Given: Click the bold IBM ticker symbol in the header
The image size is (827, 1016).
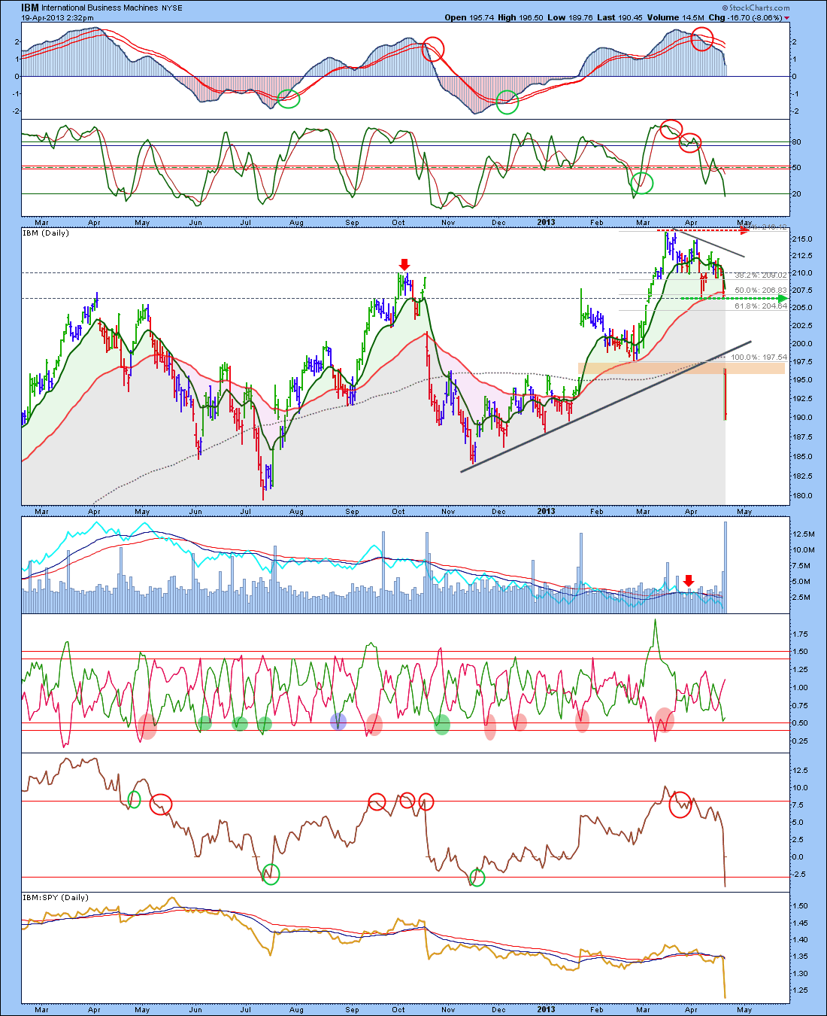Looking at the screenshot, I should [x=30, y=8].
